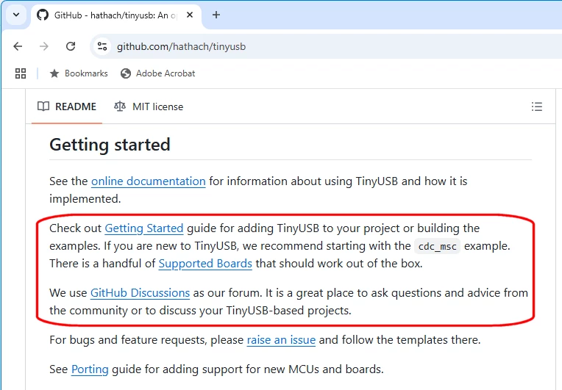The image size is (562, 390).
Task: Reload the current page
Action: 71,46
